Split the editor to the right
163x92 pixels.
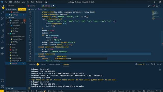(x=157, y=6)
